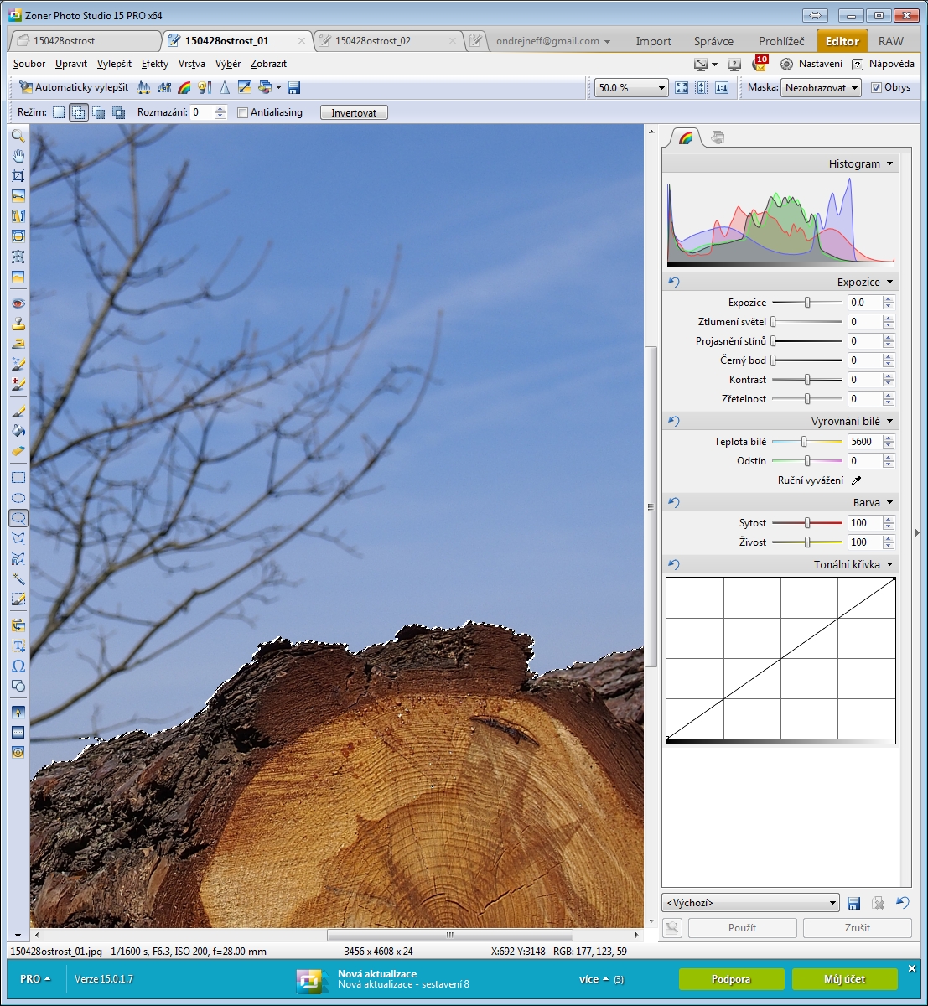The height and width of the screenshot is (1006, 928).
Task: Activate the Text insertion tool
Action: click(18, 646)
